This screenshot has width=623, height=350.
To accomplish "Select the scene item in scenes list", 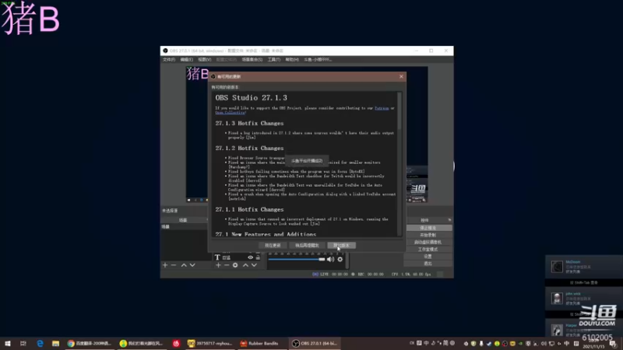I will [184, 226].
